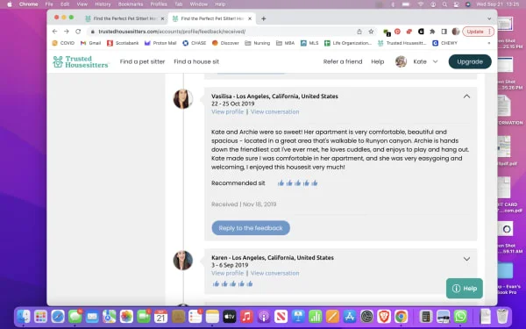Open the Music app in the dock
Image resolution: width=526 pixels, height=329 pixels.
246,316
